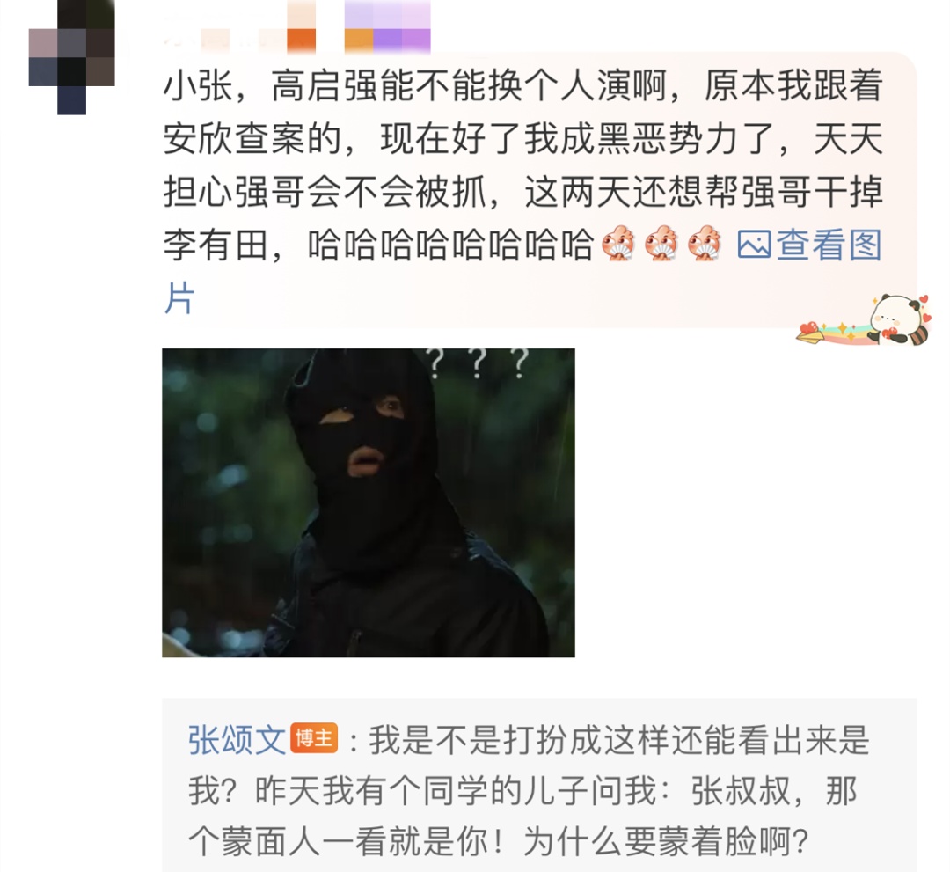Open the masked man image thumbnail

369,502
